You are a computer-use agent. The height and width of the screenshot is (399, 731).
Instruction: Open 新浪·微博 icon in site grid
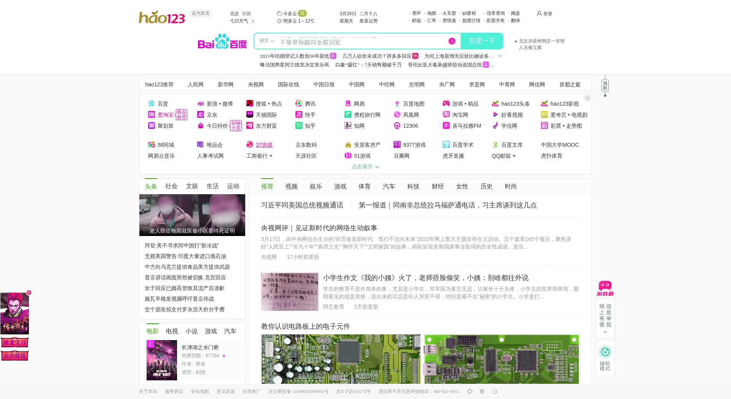201,104
